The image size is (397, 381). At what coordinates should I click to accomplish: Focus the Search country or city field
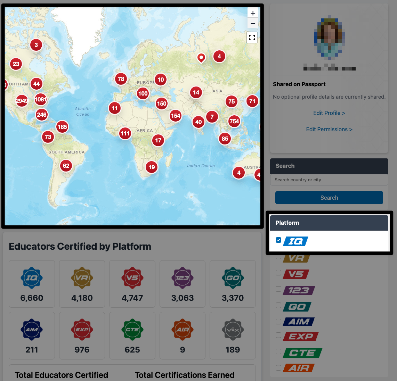pyautogui.click(x=329, y=180)
